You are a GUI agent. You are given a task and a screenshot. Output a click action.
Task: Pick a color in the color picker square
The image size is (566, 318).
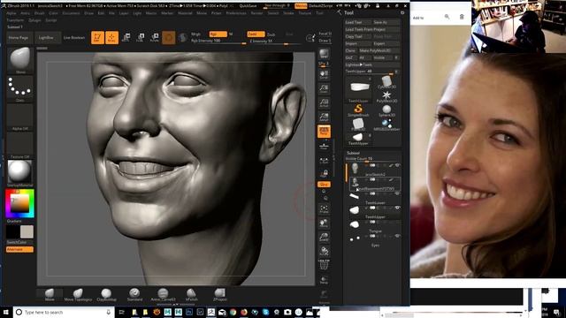coord(19,204)
